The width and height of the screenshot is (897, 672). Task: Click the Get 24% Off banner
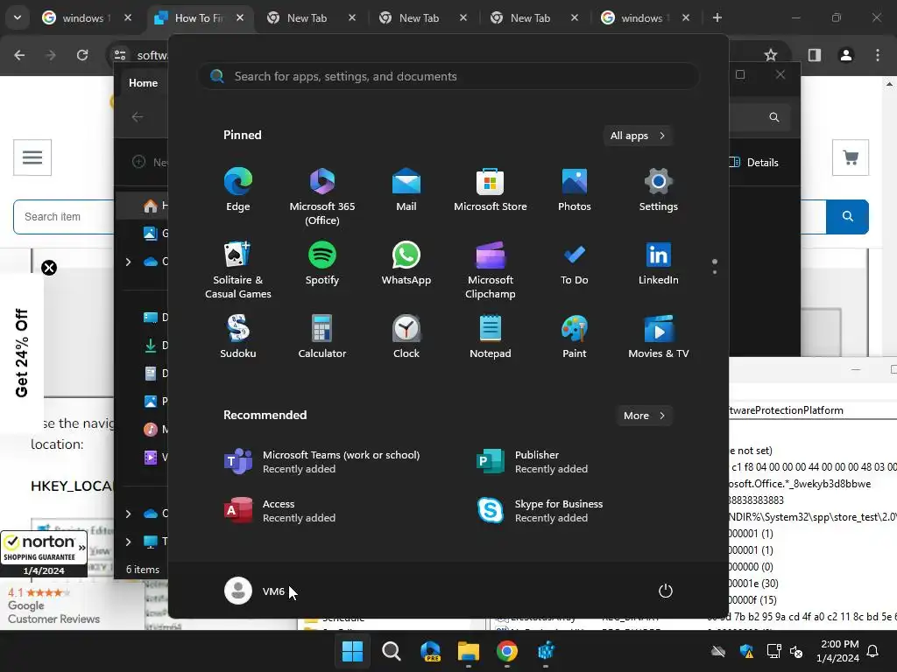click(x=22, y=353)
